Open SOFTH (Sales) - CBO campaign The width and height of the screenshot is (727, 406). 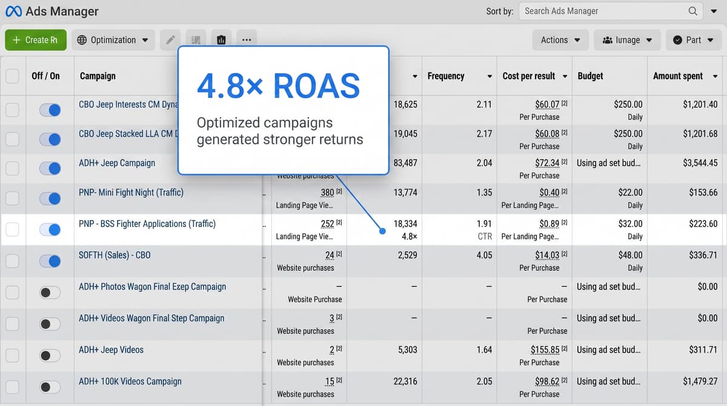[115, 255]
